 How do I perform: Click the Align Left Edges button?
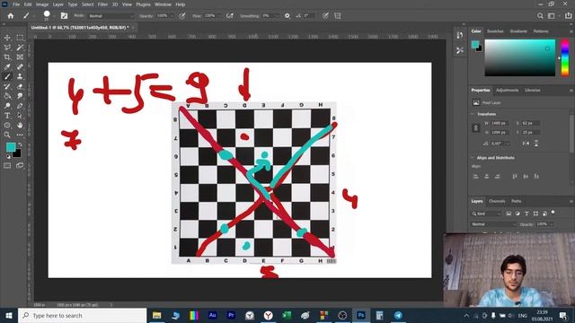pos(476,177)
